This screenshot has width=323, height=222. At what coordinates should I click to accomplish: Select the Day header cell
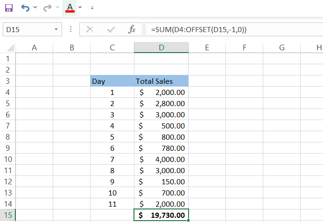112,81
